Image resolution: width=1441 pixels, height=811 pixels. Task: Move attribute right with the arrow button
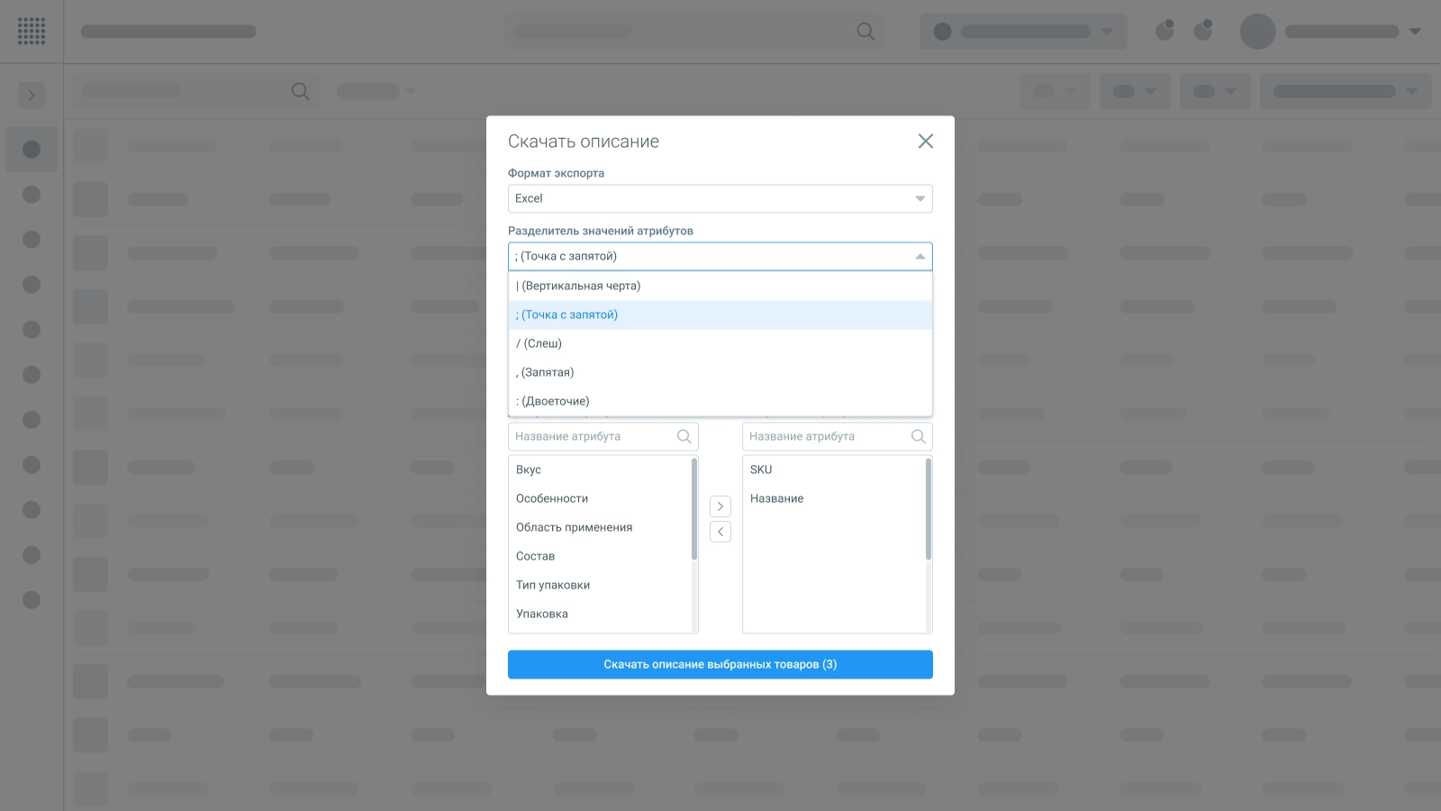pos(720,506)
